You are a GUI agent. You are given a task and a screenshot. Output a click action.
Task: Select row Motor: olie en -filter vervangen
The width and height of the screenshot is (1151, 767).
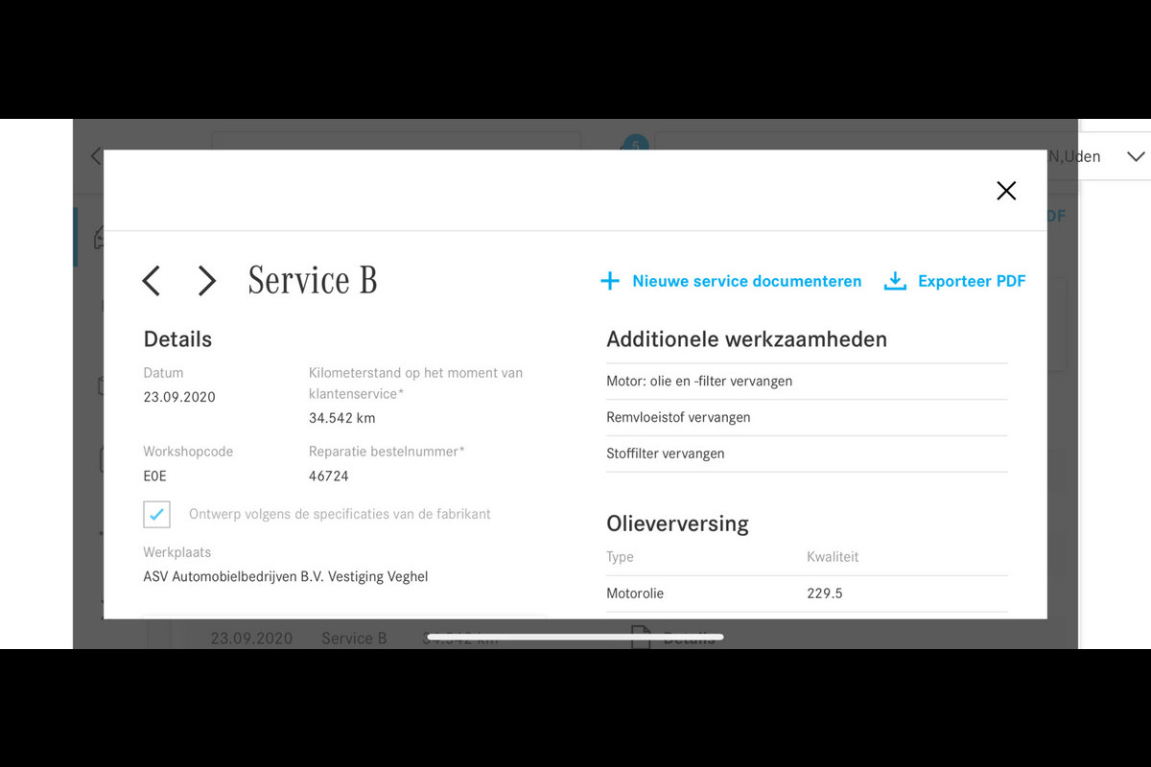tap(807, 382)
